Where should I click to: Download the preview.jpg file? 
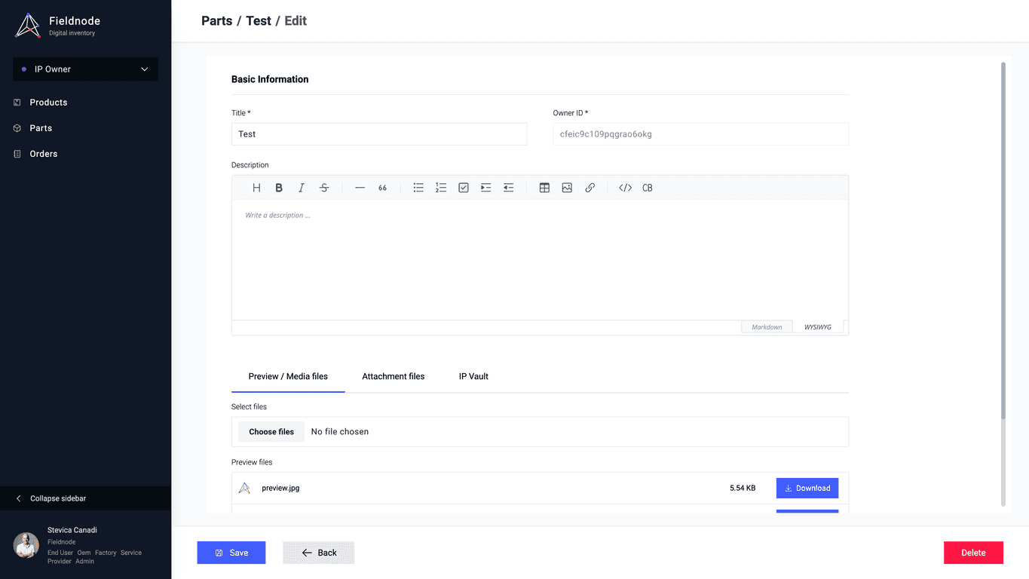pos(807,488)
